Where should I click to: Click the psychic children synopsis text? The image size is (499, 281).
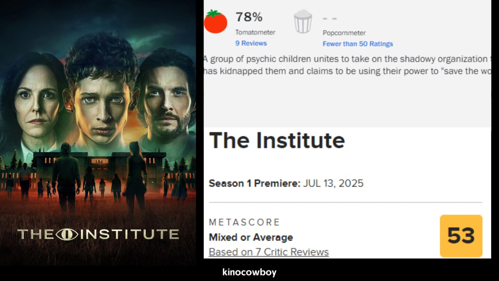pyautogui.click(x=347, y=66)
